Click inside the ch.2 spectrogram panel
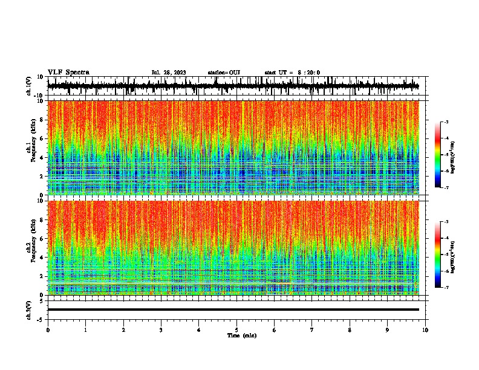The height and width of the screenshot is (370, 479). 233,248
